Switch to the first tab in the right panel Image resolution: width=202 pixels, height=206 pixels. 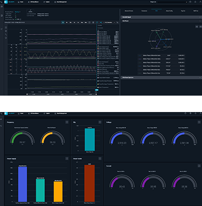click(x=129, y=11)
